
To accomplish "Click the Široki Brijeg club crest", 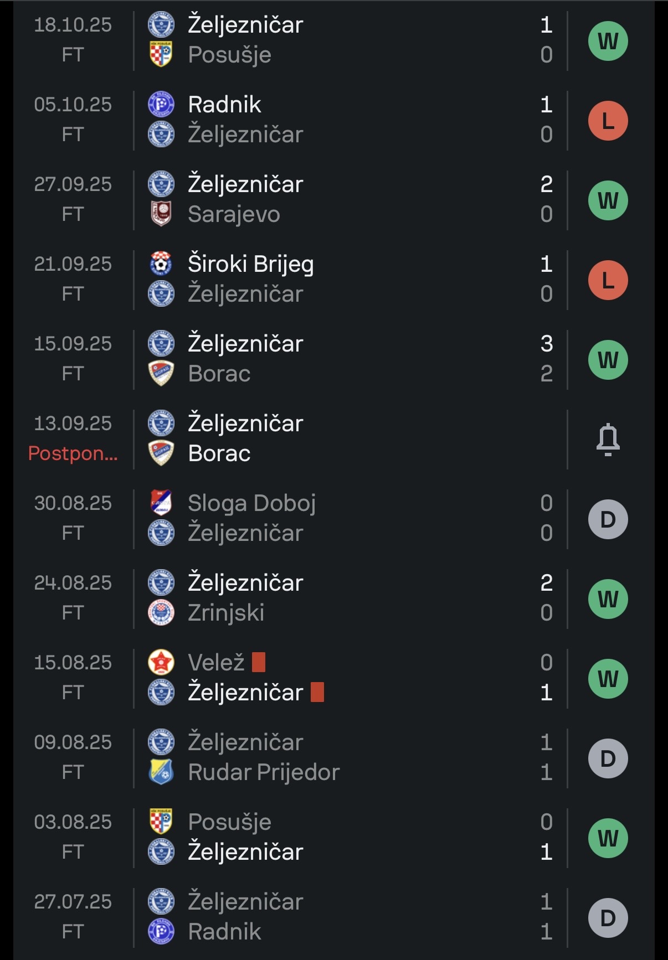I will pyautogui.click(x=161, y=264).
